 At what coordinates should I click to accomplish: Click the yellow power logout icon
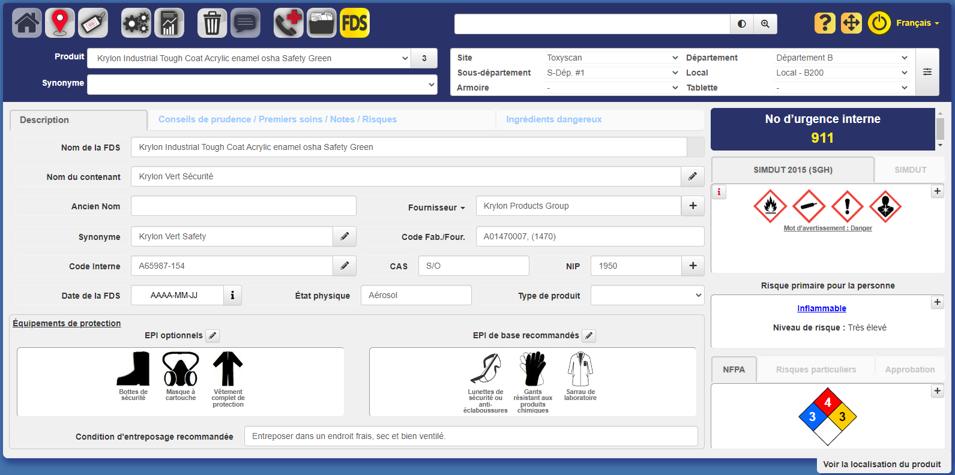879,23
